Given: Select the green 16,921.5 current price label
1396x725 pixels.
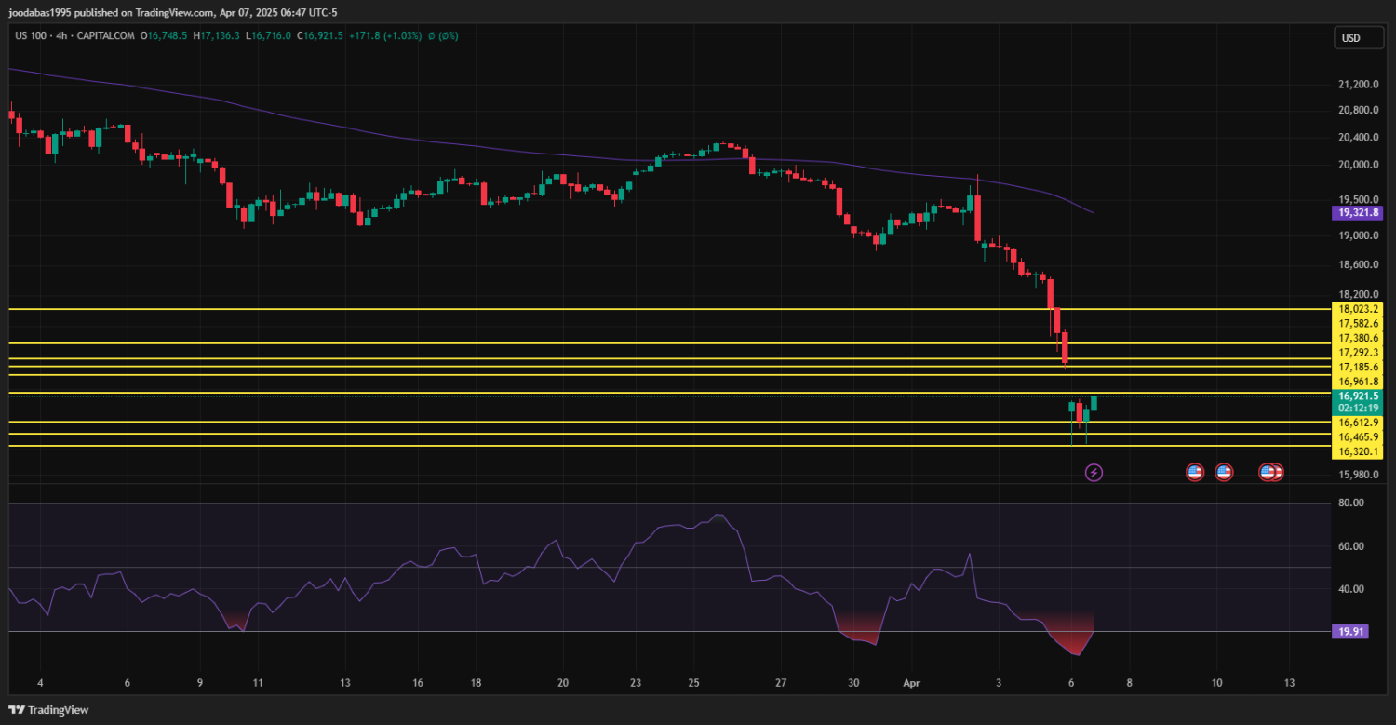Looking at the screenshot, I should [x=1358, y=396].
